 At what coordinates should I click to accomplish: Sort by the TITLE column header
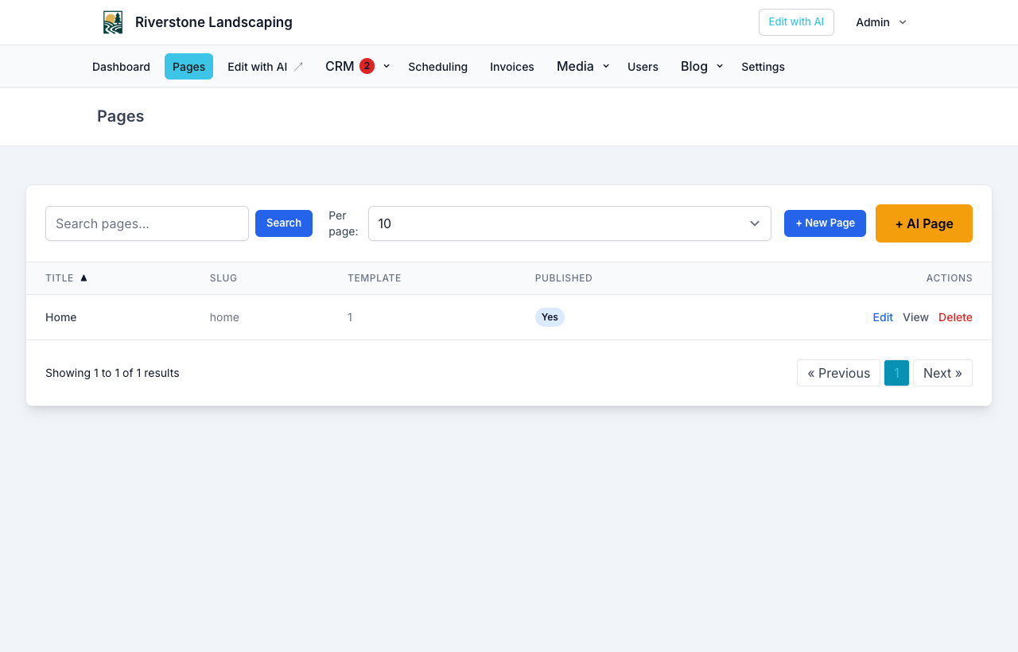(x=60, y=278)
